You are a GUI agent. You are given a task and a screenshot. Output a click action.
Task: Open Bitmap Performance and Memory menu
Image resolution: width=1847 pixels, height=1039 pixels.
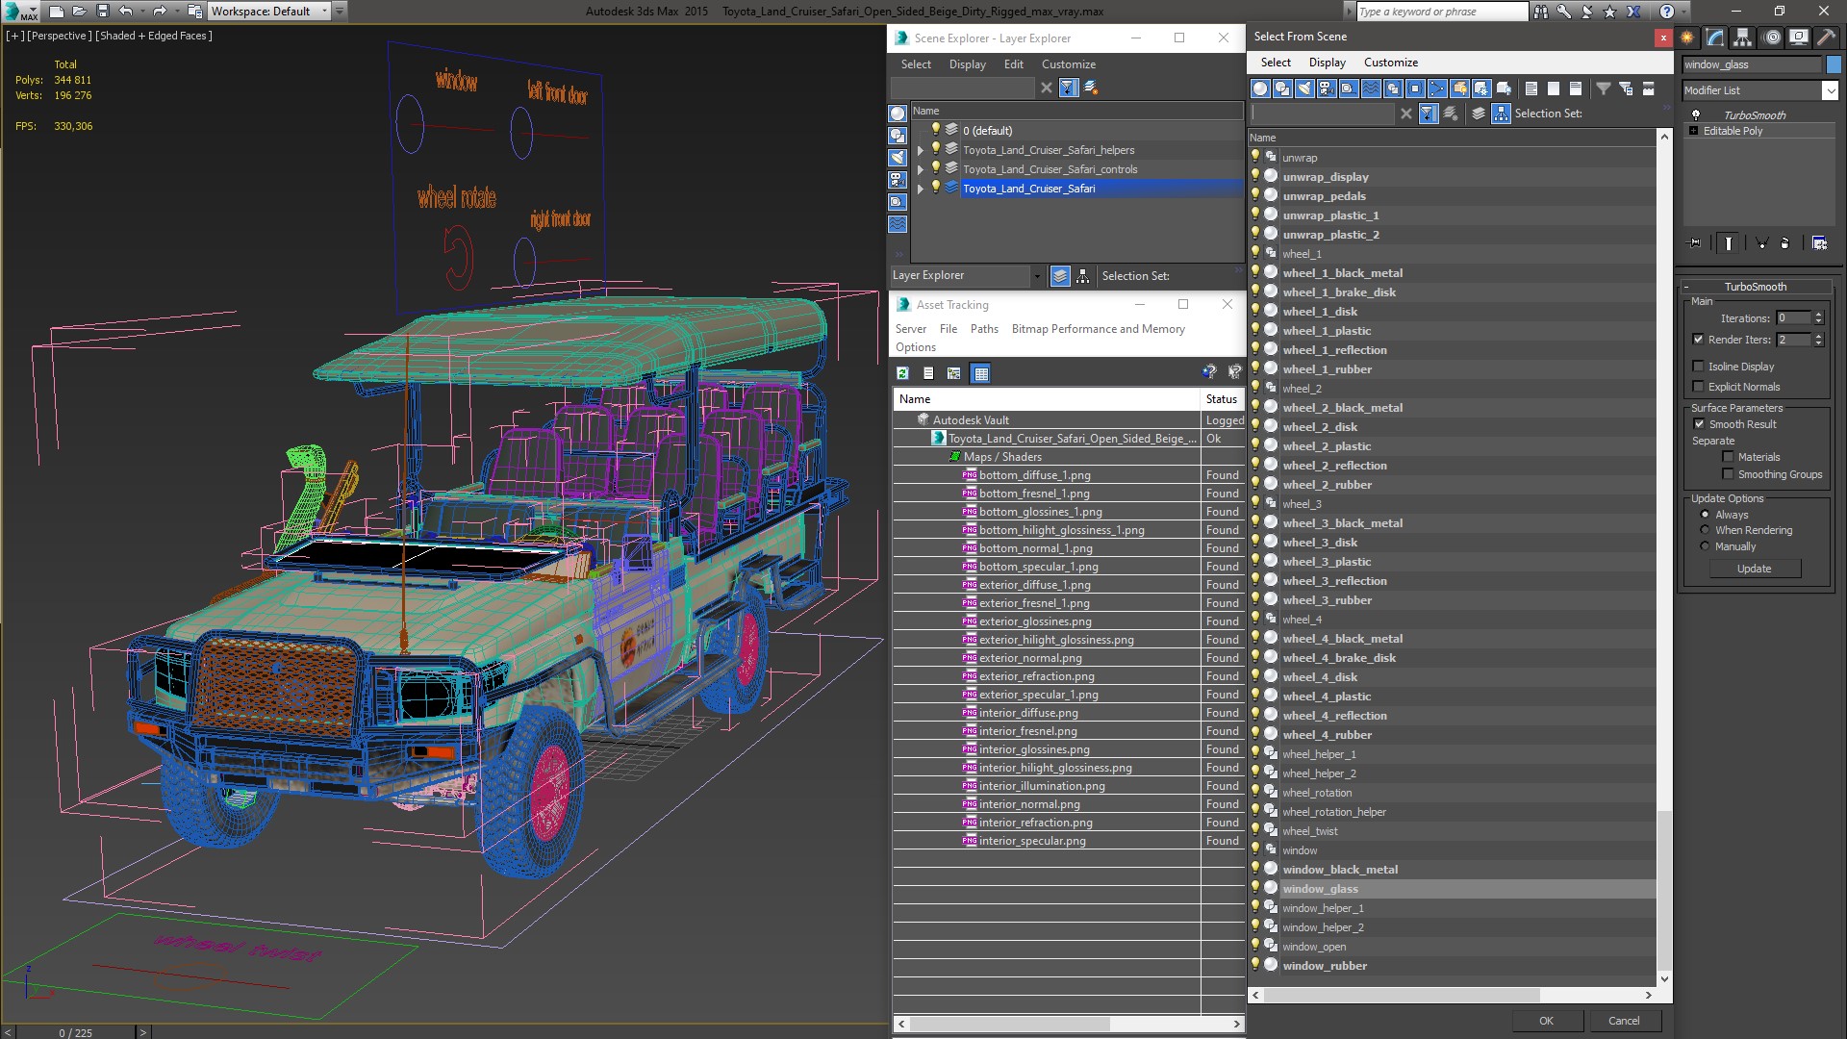tap(1098, 329)
